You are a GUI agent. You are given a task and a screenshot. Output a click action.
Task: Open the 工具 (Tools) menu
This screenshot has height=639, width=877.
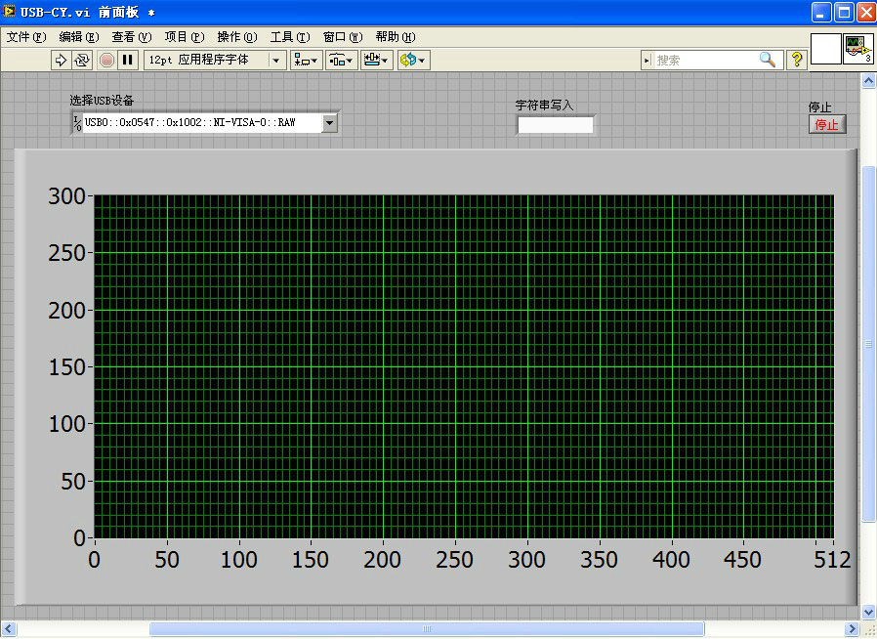(289, 37)
